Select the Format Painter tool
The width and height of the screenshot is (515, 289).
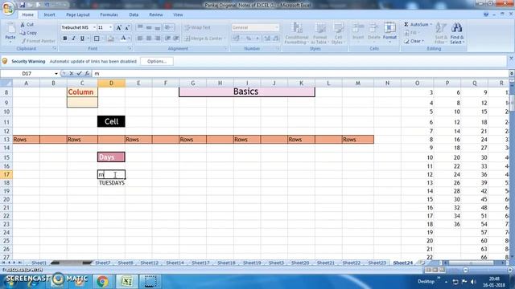click(38, 41)
